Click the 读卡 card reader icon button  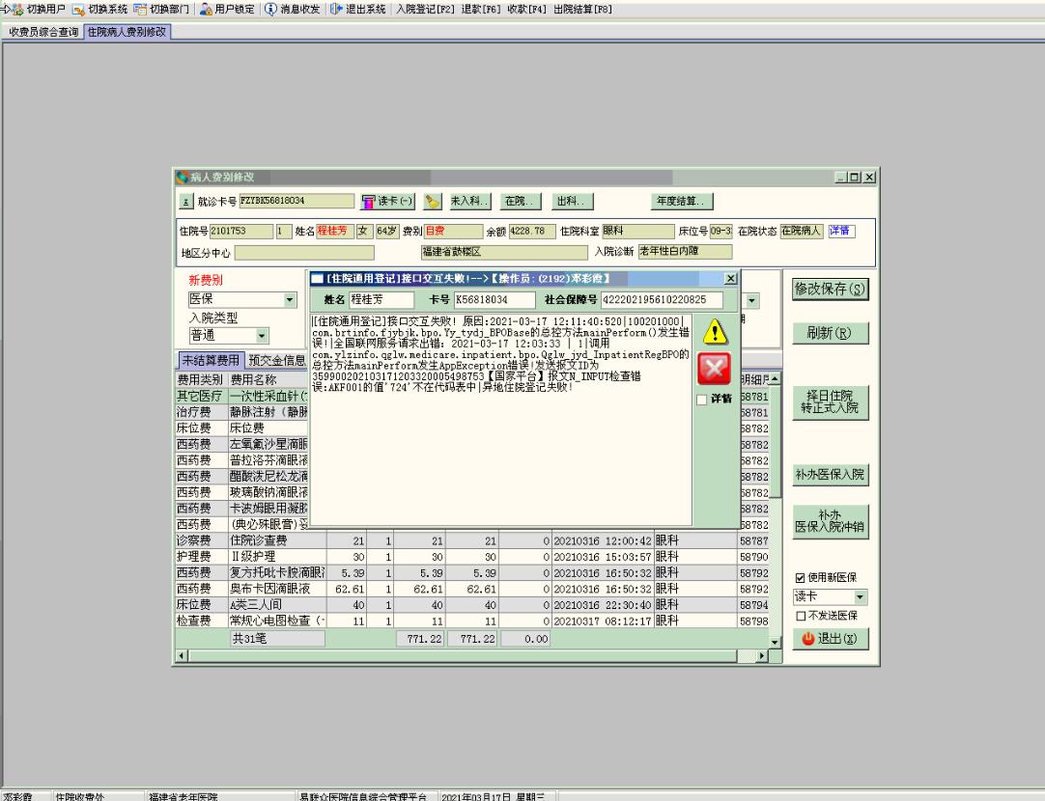[388, 201]
